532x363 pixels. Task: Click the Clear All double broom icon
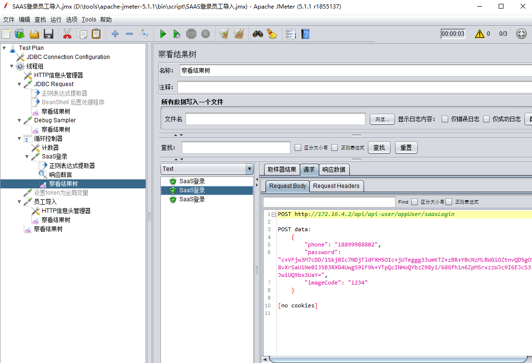[238, 34]
